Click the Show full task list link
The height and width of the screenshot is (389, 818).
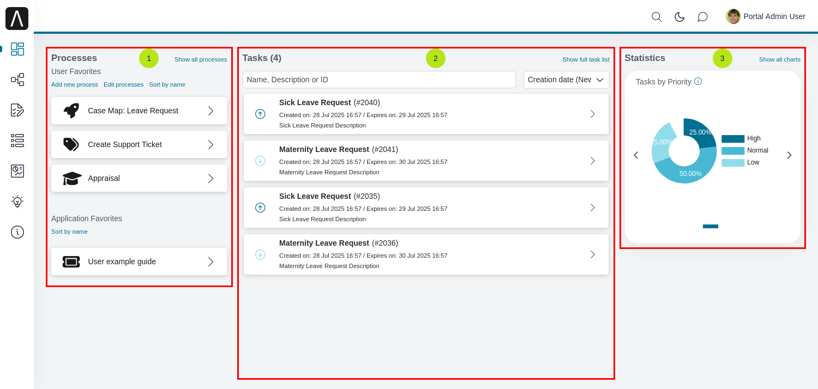[x=586, y=59]
